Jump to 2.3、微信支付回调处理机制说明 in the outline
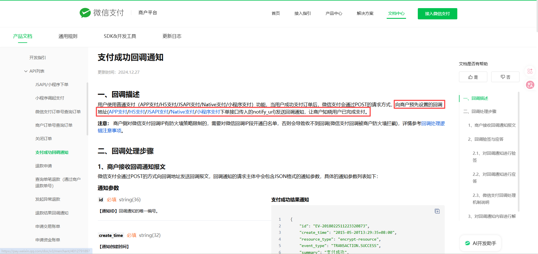The width and height of the screenshot is (538, 254). (x=494, y=199)
